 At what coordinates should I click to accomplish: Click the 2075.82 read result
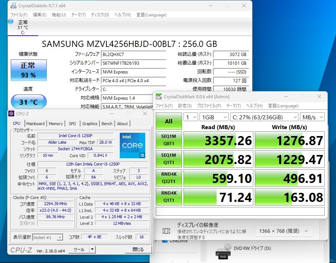pos(218,159)
